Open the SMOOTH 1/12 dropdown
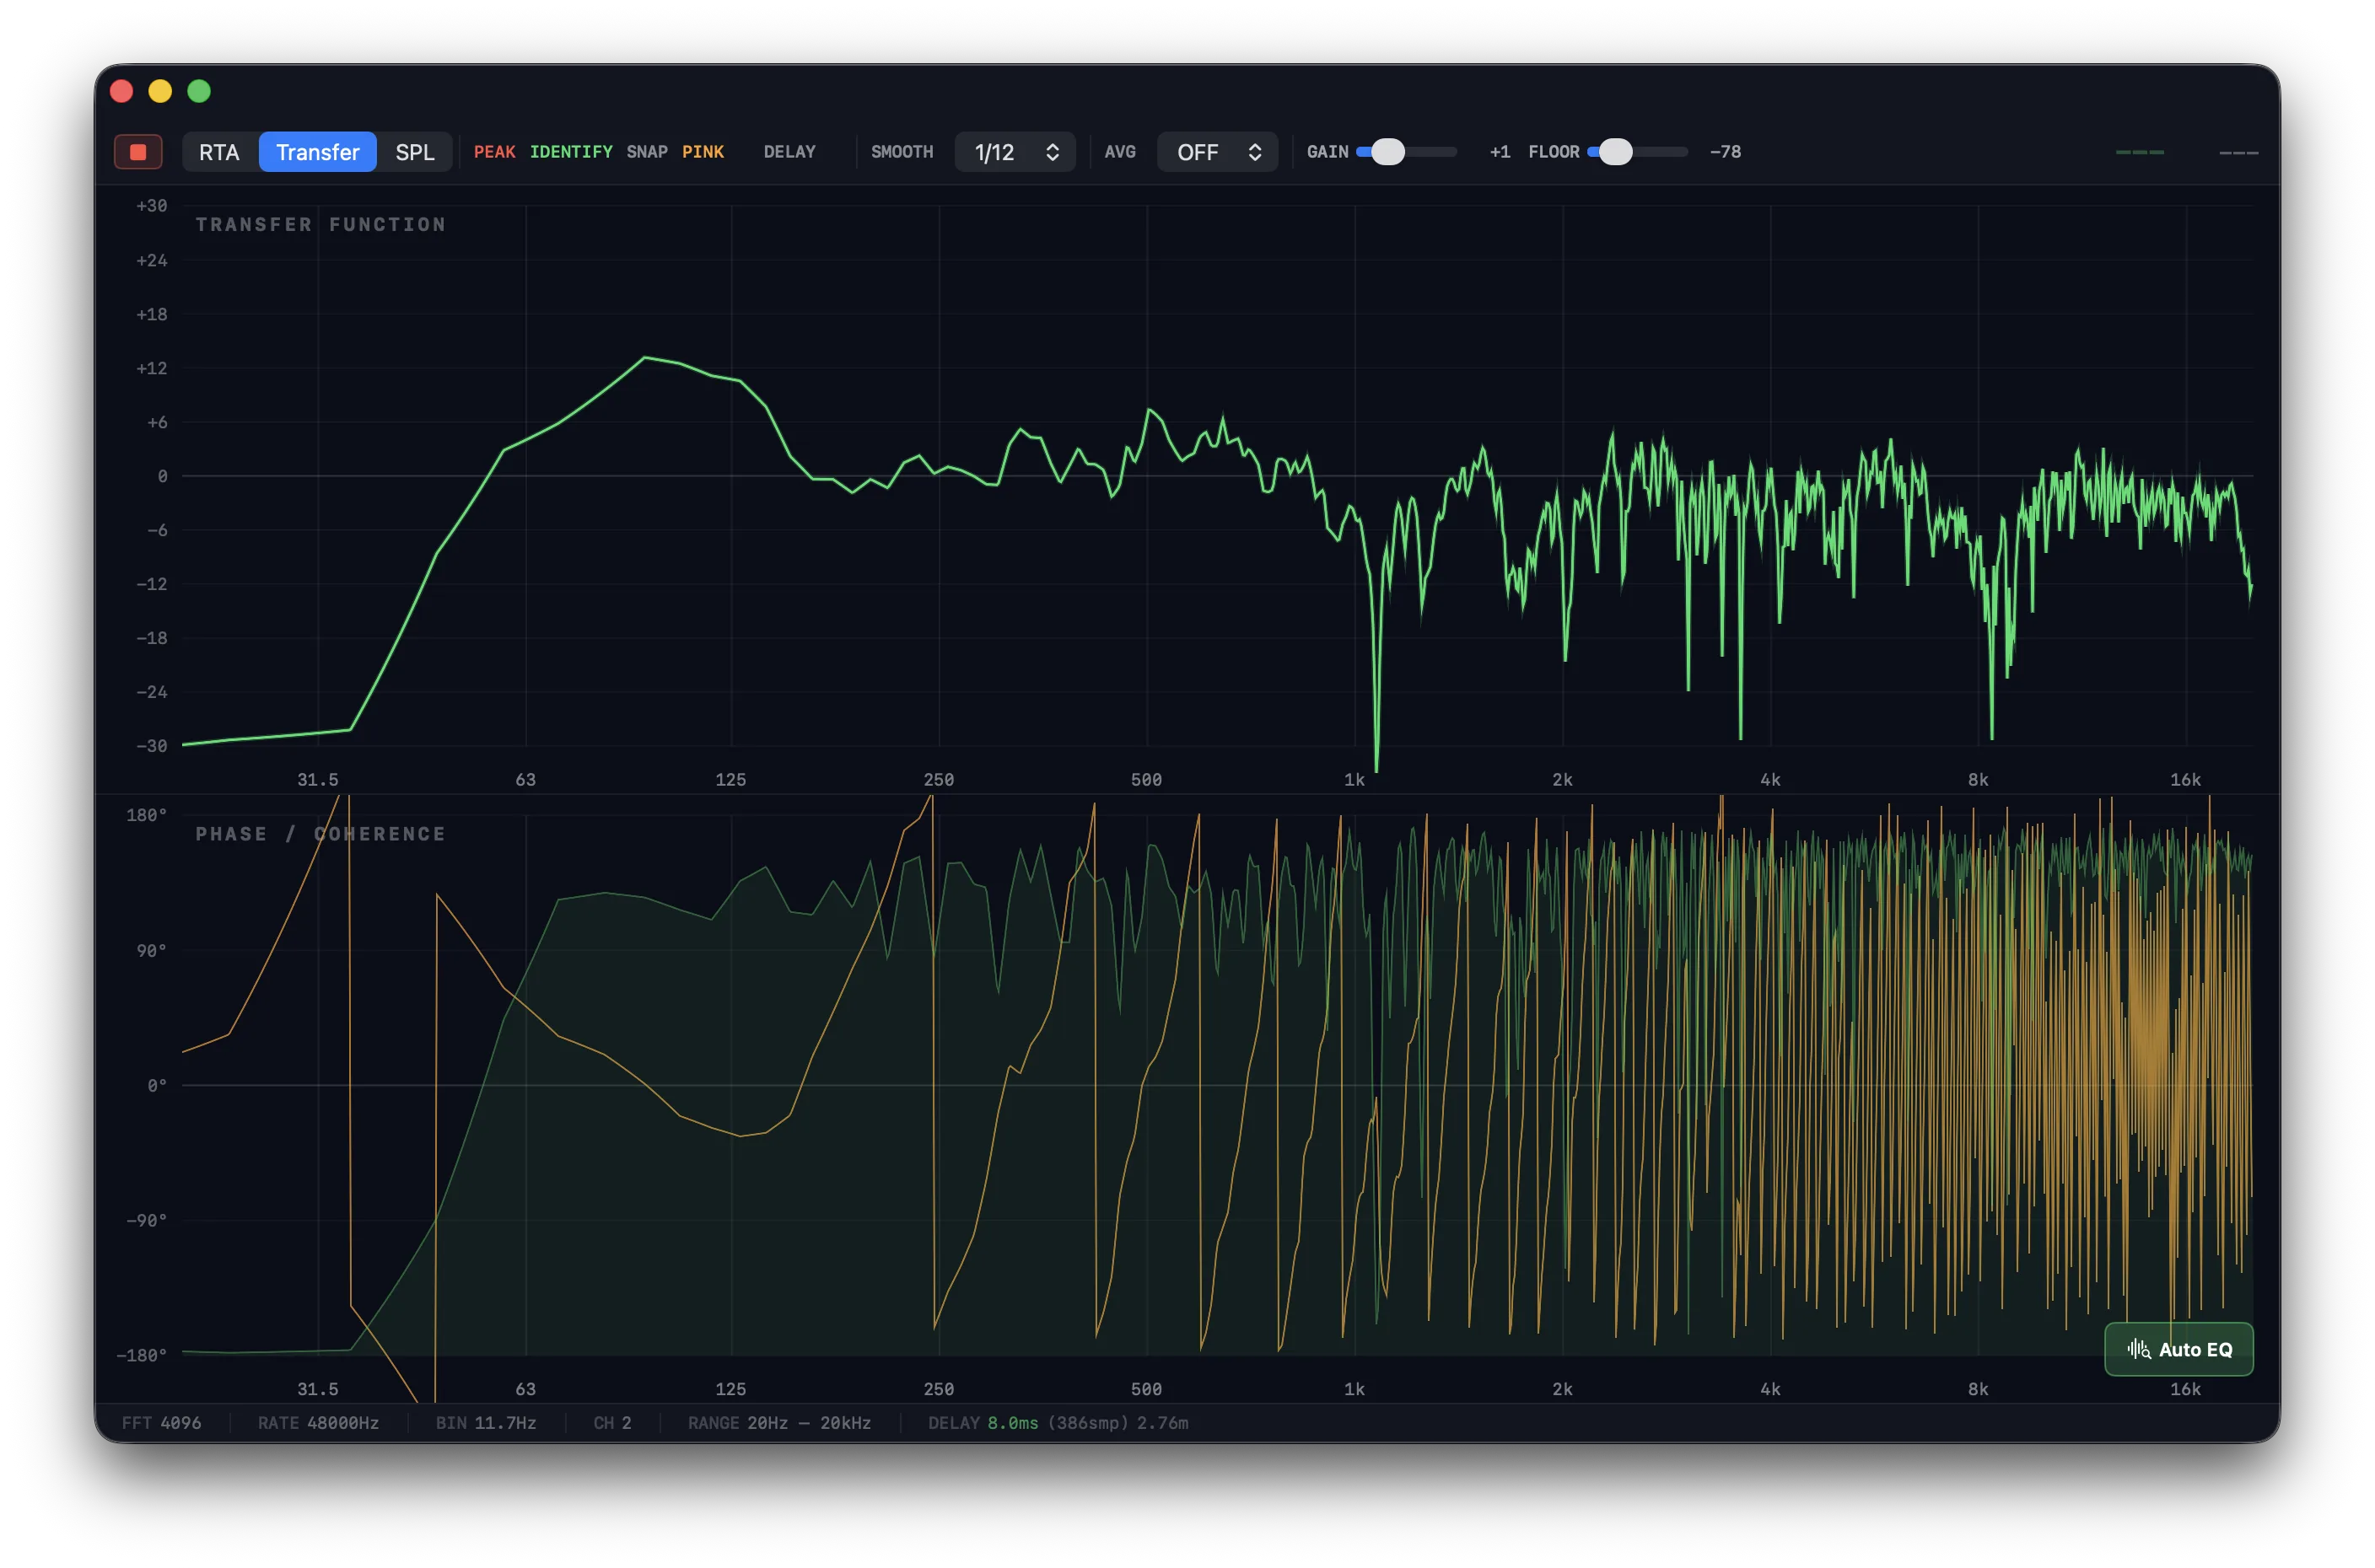Screen dimensions: 2375x1568 pos(1015,152)
